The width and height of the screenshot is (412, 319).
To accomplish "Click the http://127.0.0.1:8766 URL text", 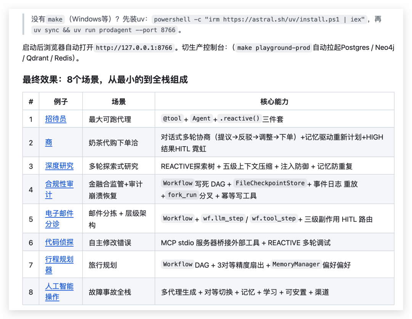I will (134, 48).
